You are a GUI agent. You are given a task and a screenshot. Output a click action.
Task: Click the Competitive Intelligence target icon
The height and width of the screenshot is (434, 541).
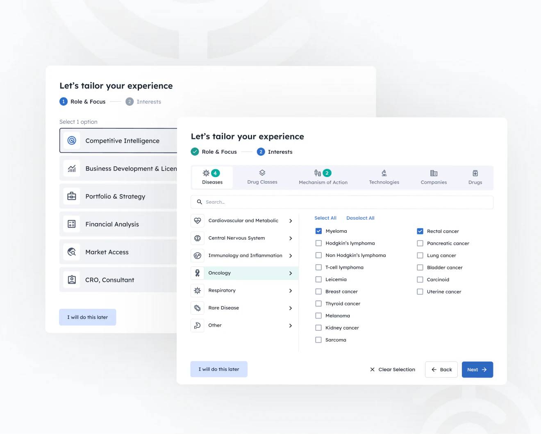[x=72, y=141]
